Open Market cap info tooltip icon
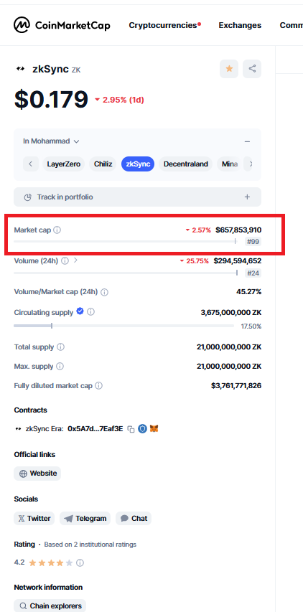The image size is (303, 612). coord(57,230)
